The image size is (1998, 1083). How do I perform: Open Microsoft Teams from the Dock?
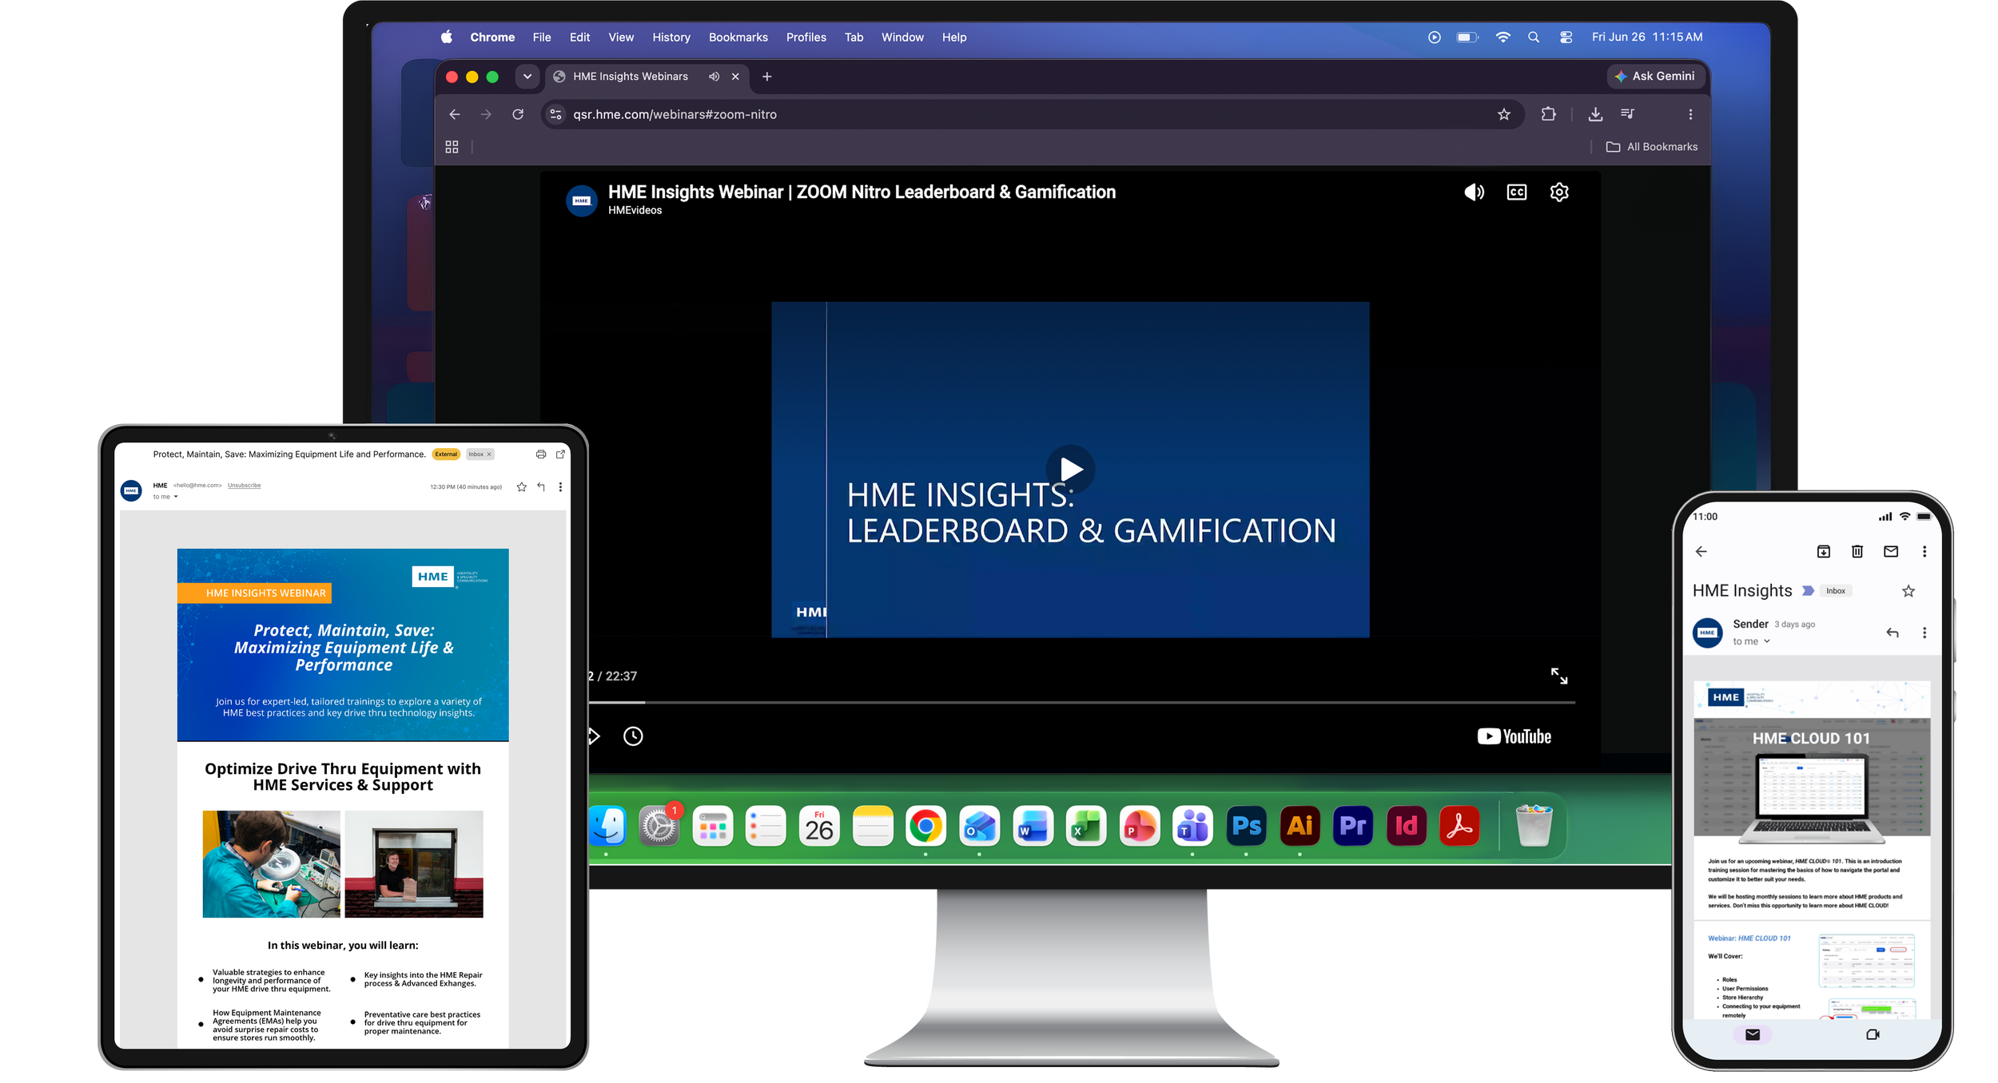point(1192,826)
